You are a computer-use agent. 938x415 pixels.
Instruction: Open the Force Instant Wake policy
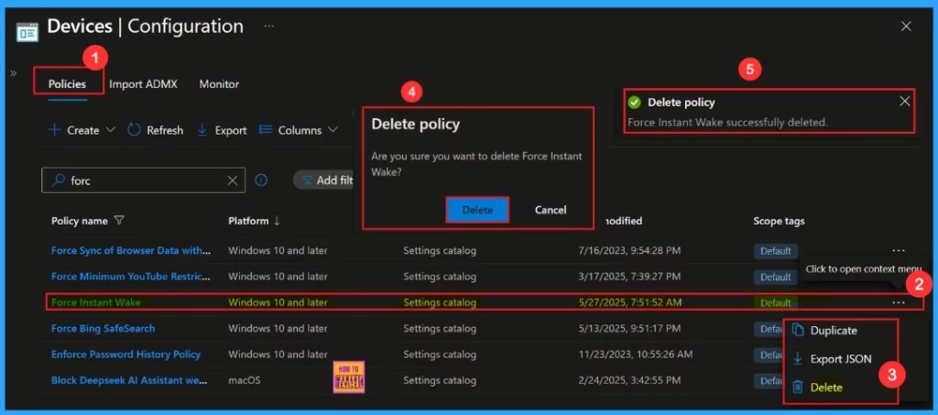[95, 302]
